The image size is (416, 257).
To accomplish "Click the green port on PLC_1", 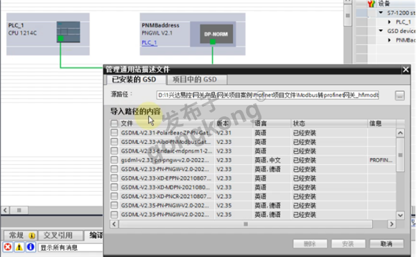I will tap(61, 39).
